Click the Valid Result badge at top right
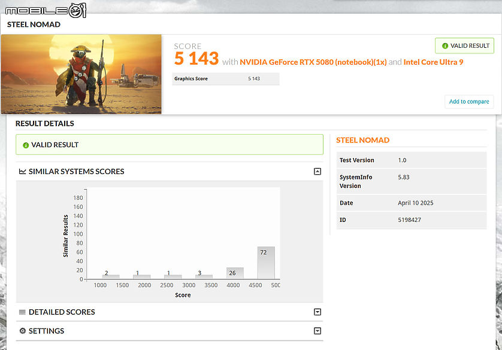This screenshot has height=350, width=502. tap(464, 45)
